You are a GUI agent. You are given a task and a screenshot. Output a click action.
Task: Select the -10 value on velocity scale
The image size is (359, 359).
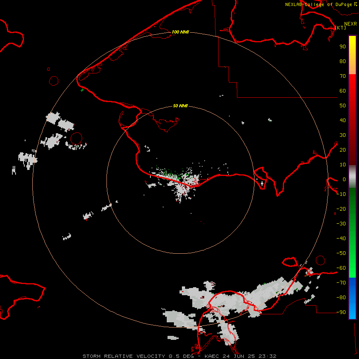(x=341, y=194)
